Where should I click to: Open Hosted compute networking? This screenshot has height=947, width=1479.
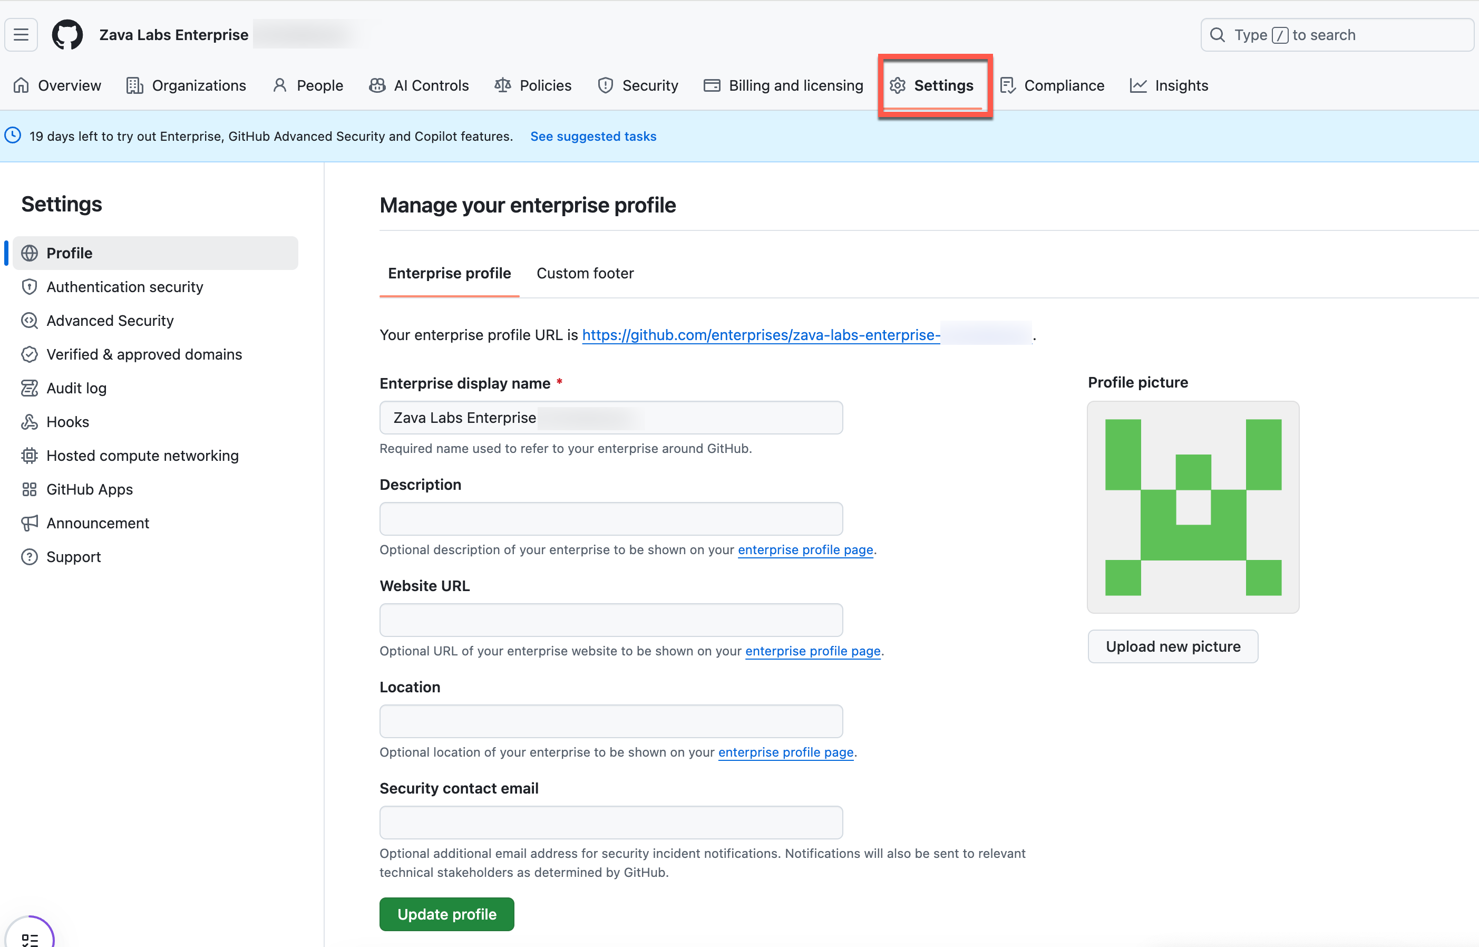tap(142, 456)
